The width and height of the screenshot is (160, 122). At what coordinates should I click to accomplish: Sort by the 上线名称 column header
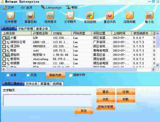coord(17,33)
